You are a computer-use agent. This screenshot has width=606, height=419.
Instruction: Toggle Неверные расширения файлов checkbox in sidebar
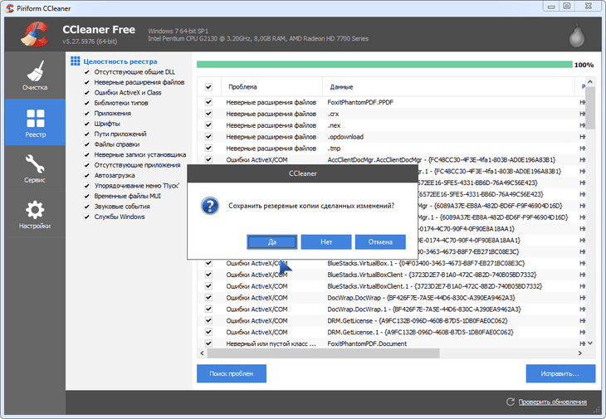click(x=87, y=82)
